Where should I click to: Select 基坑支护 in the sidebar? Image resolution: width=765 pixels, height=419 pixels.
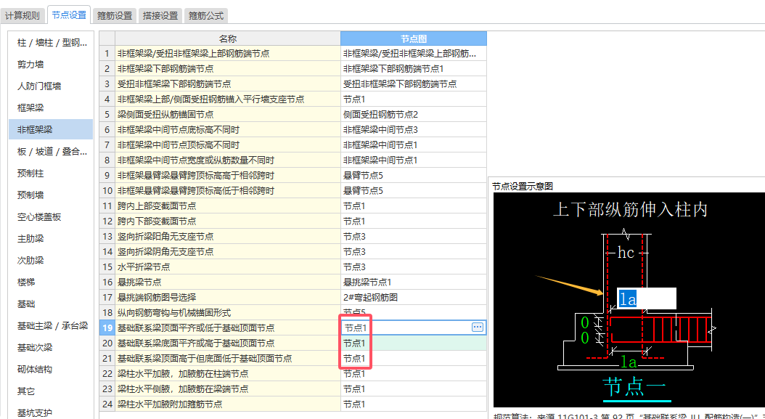52,412
